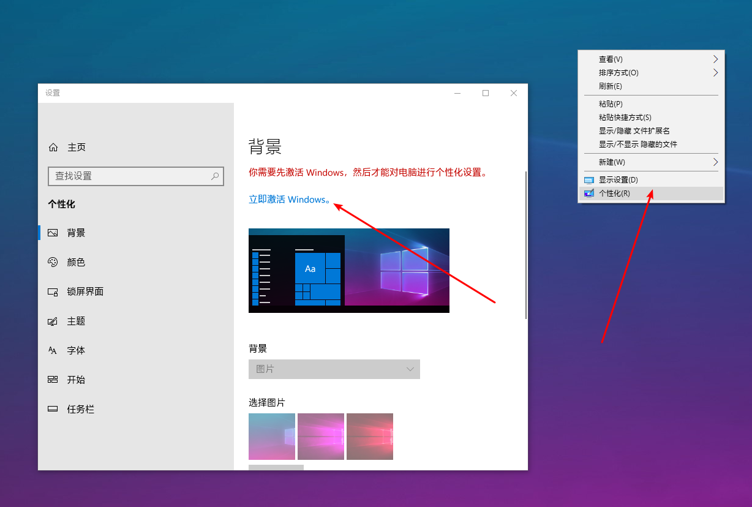The width and height of the screenshot is (752, 507).
Task: Expand the 查看(V) submenu arrow
Action: coord(715,59)
